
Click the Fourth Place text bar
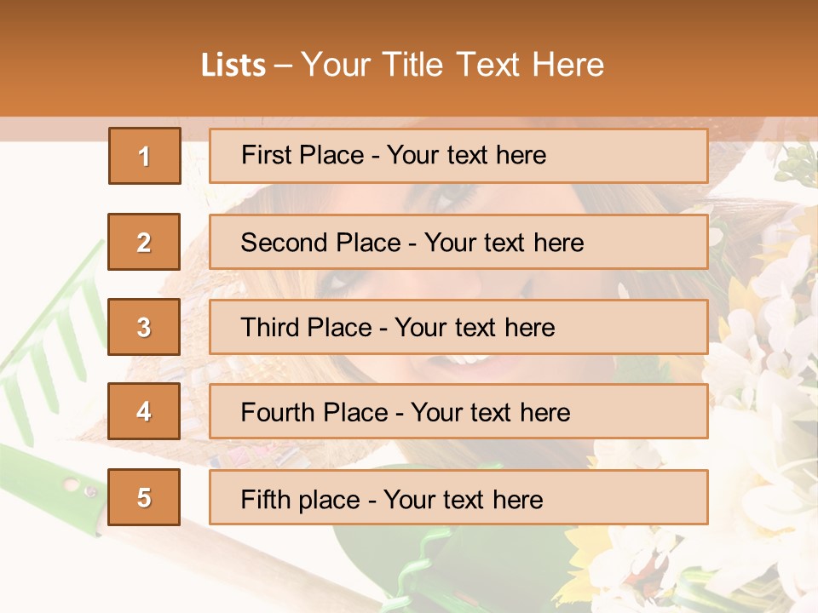click(x=458, y=411)
